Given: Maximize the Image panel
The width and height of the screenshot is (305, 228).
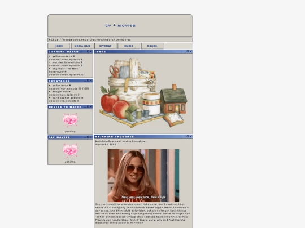Looking at the screenshot, I should (188, 51).
